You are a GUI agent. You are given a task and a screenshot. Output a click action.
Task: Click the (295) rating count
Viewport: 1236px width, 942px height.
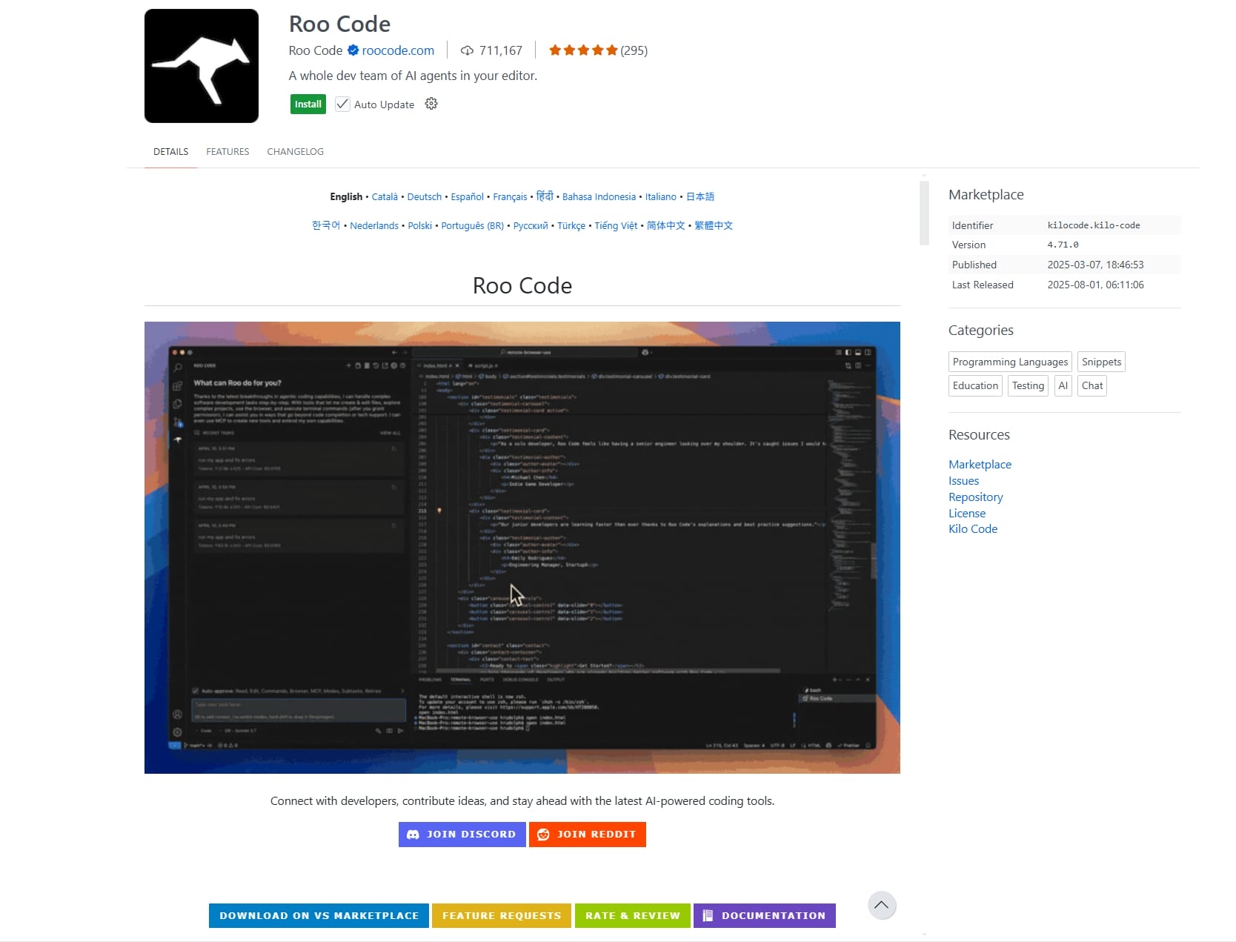pyautogui.click(x=634, y=50)
